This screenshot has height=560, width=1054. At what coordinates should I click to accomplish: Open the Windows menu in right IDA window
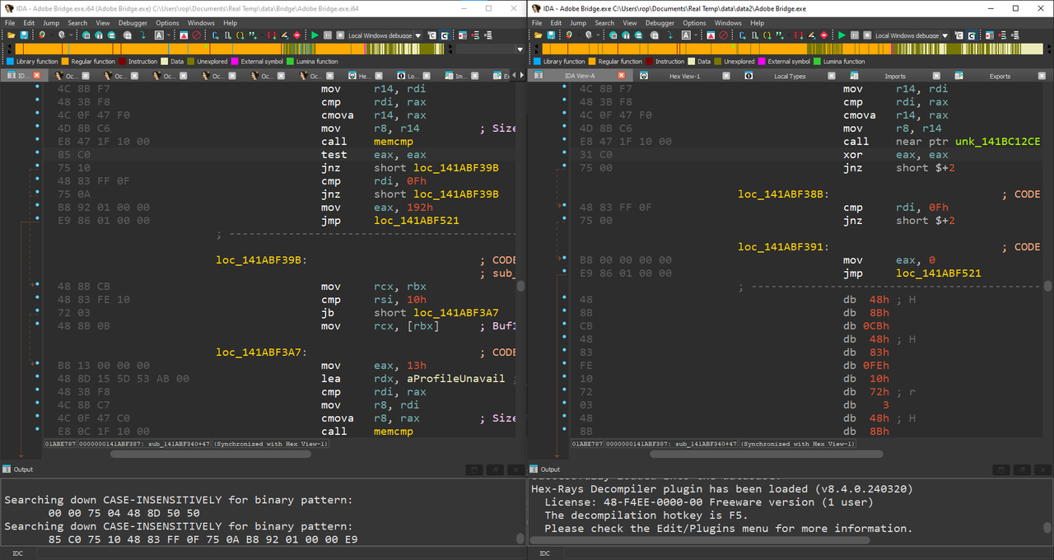tap(728, 23)
